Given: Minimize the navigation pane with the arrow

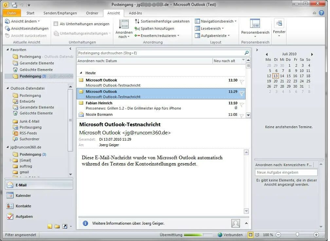Looking at the screenshot, I should coord(70,49).
